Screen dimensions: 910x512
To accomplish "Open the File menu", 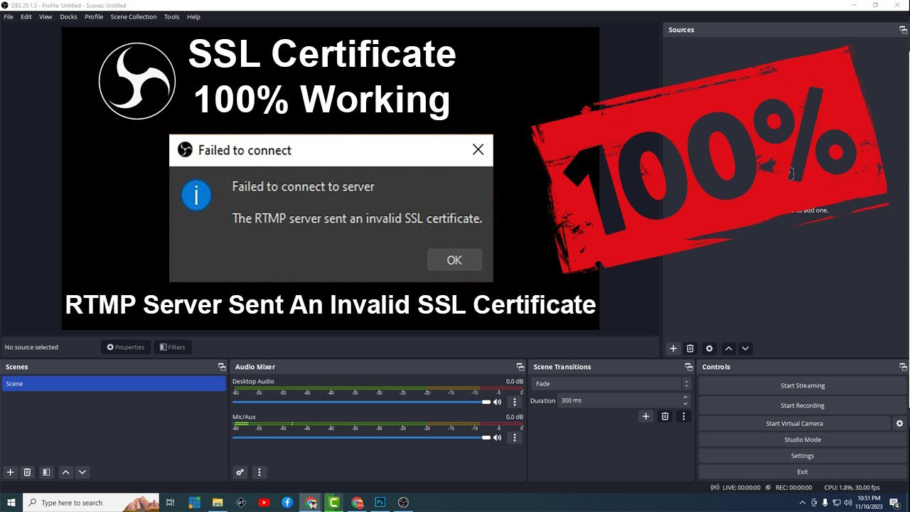I will click(9, 17).
